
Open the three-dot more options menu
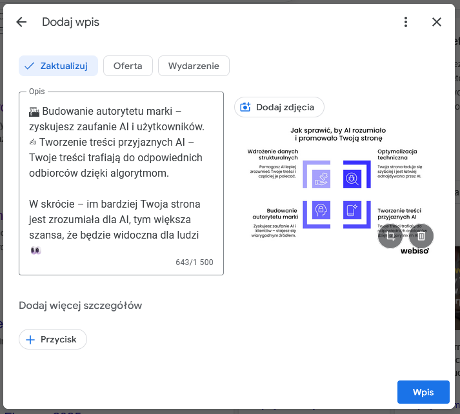406,22
